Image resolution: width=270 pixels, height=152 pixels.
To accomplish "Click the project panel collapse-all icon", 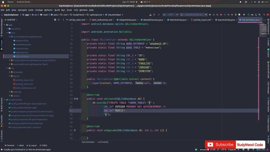I will tap(59, 20).
